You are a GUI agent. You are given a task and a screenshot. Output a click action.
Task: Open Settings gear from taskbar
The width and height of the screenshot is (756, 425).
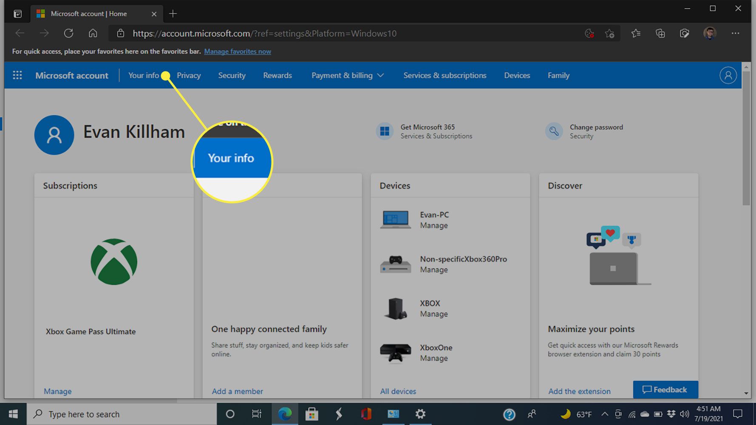coord(420,414)
